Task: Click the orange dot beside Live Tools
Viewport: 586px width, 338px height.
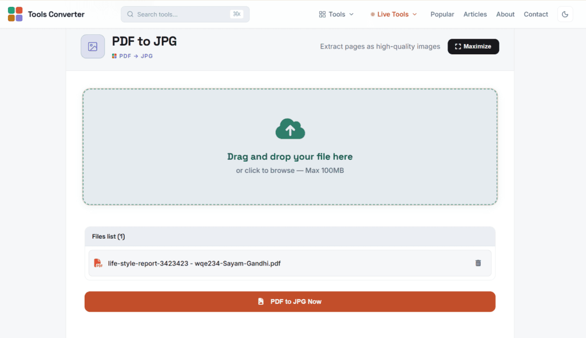Action: coord(373,14)
